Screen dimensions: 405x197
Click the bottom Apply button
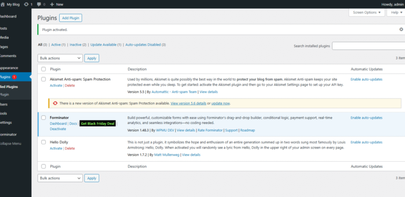click(x=92, y=178)
